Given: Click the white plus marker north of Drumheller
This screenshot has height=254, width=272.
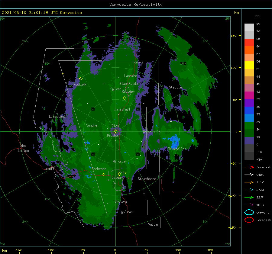Looking at the screenshot, I should click(x=171, y=121).
